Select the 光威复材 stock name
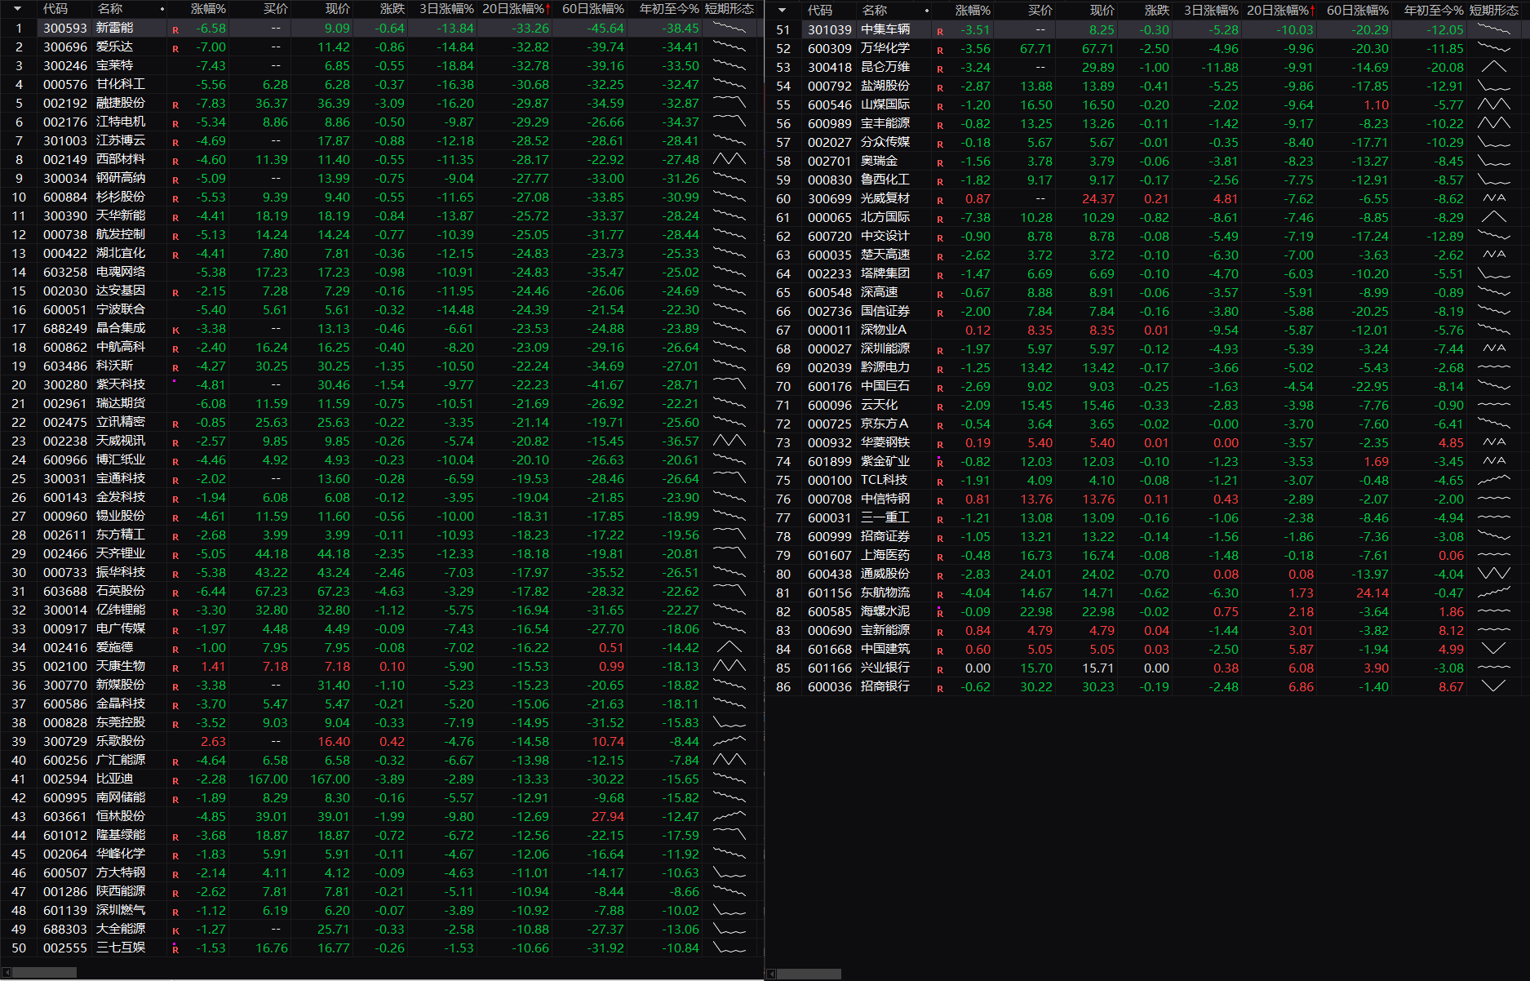Image resolution: width=1530 pixels, height=981 pixels. (885, 198)
